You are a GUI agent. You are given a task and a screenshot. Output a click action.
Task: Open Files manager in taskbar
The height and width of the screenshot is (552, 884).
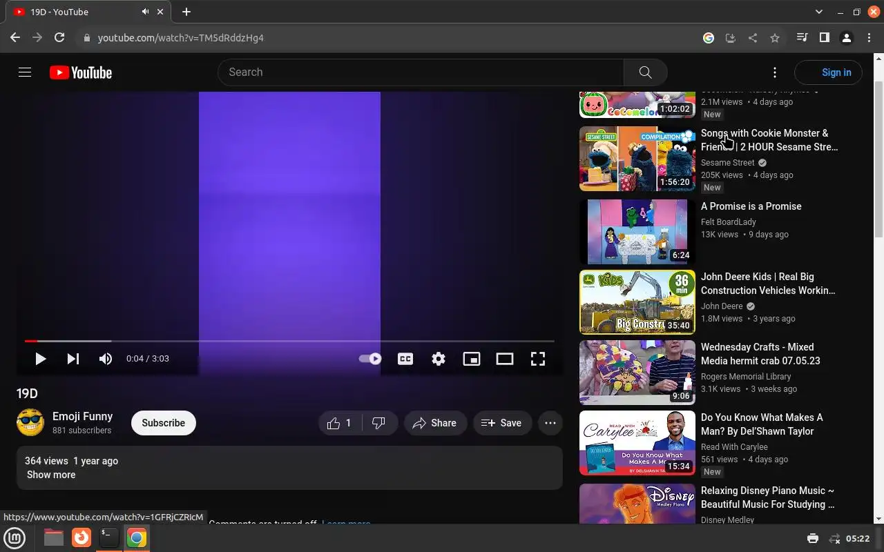click(54, 538)
